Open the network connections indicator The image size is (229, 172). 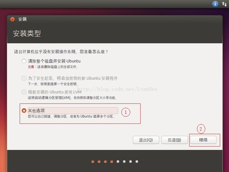[224, 4]
